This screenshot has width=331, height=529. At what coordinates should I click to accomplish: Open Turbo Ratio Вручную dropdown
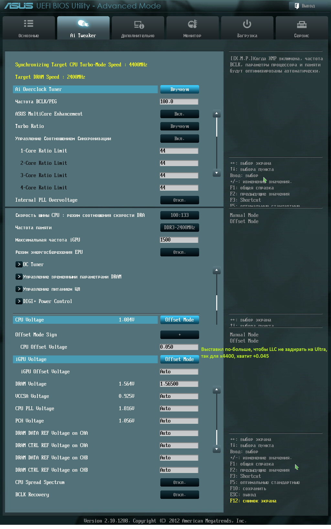click(180, 126)
